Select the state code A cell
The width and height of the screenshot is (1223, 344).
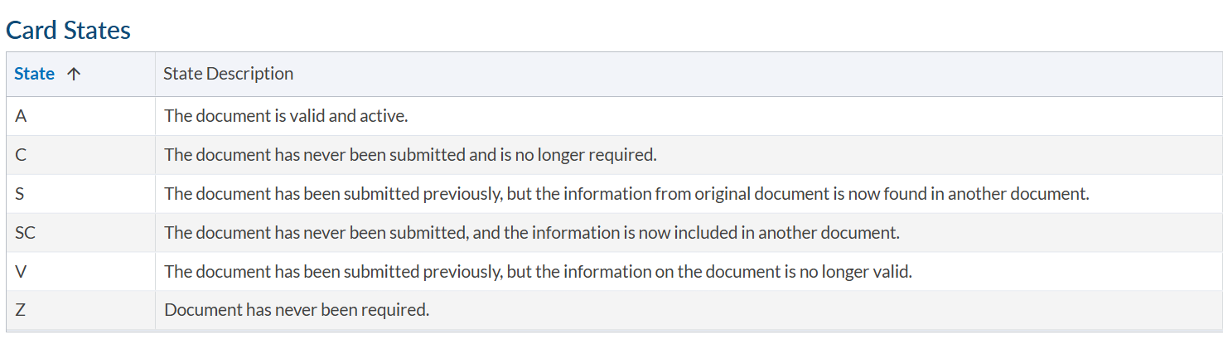click(21, 116)
